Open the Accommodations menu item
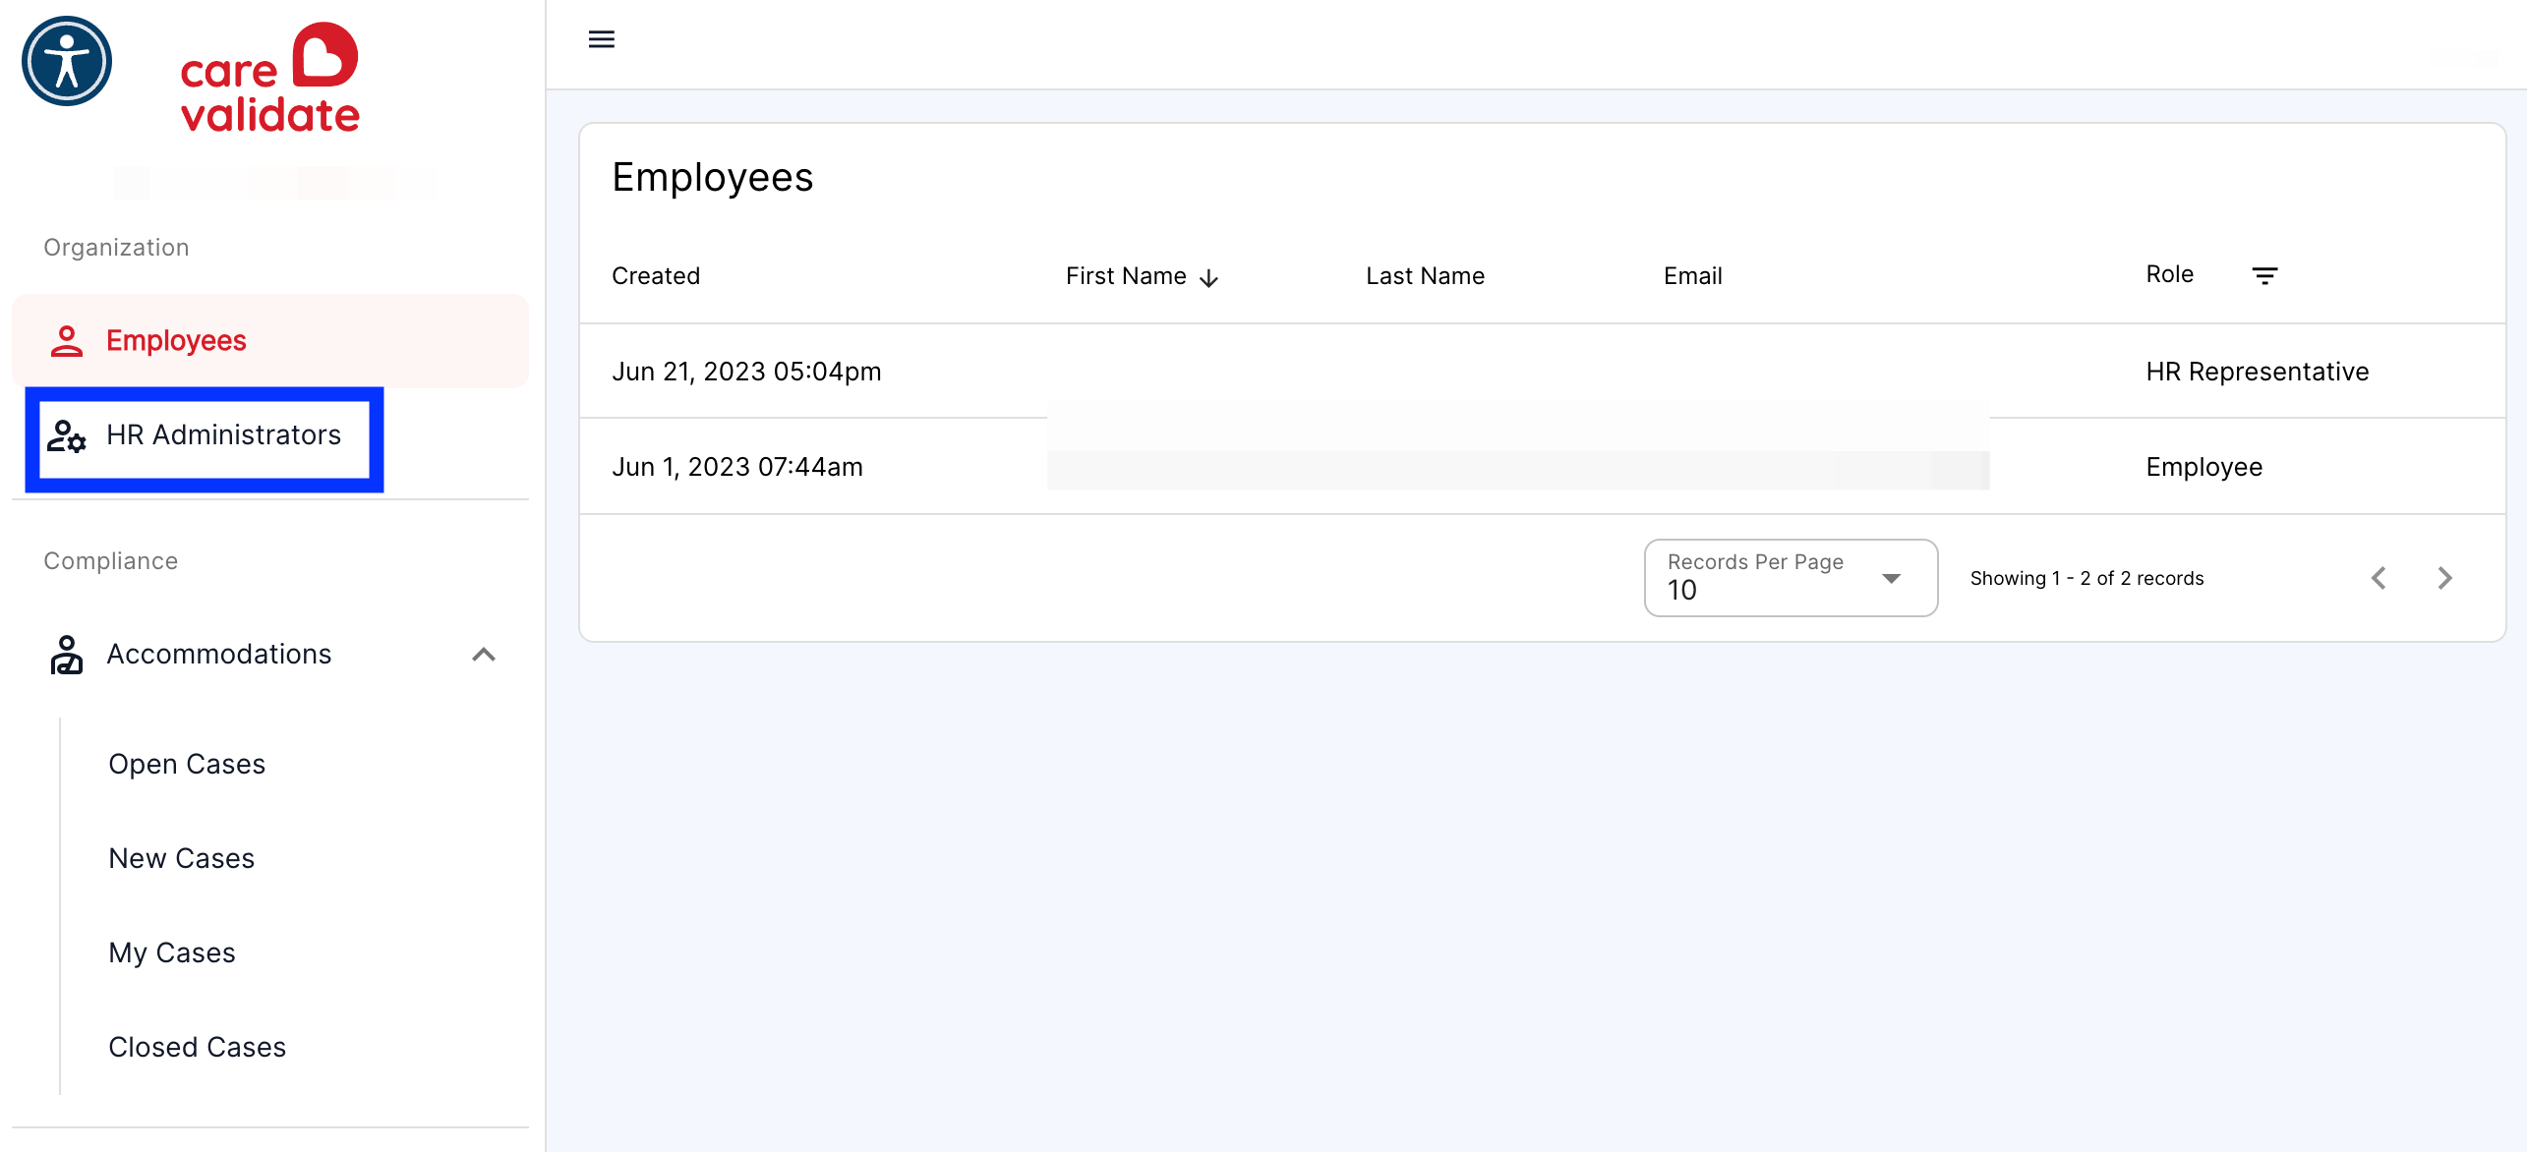This screenshot has height=1152, width=2527. [270, 655]
